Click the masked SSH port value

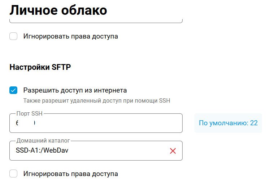[x=25, y=123]
